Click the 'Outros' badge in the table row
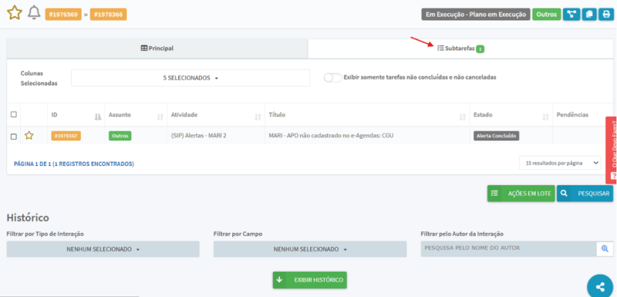 pos(120,136)
